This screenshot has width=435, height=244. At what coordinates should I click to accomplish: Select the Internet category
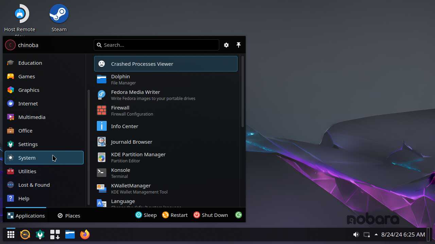click(44, 103)
